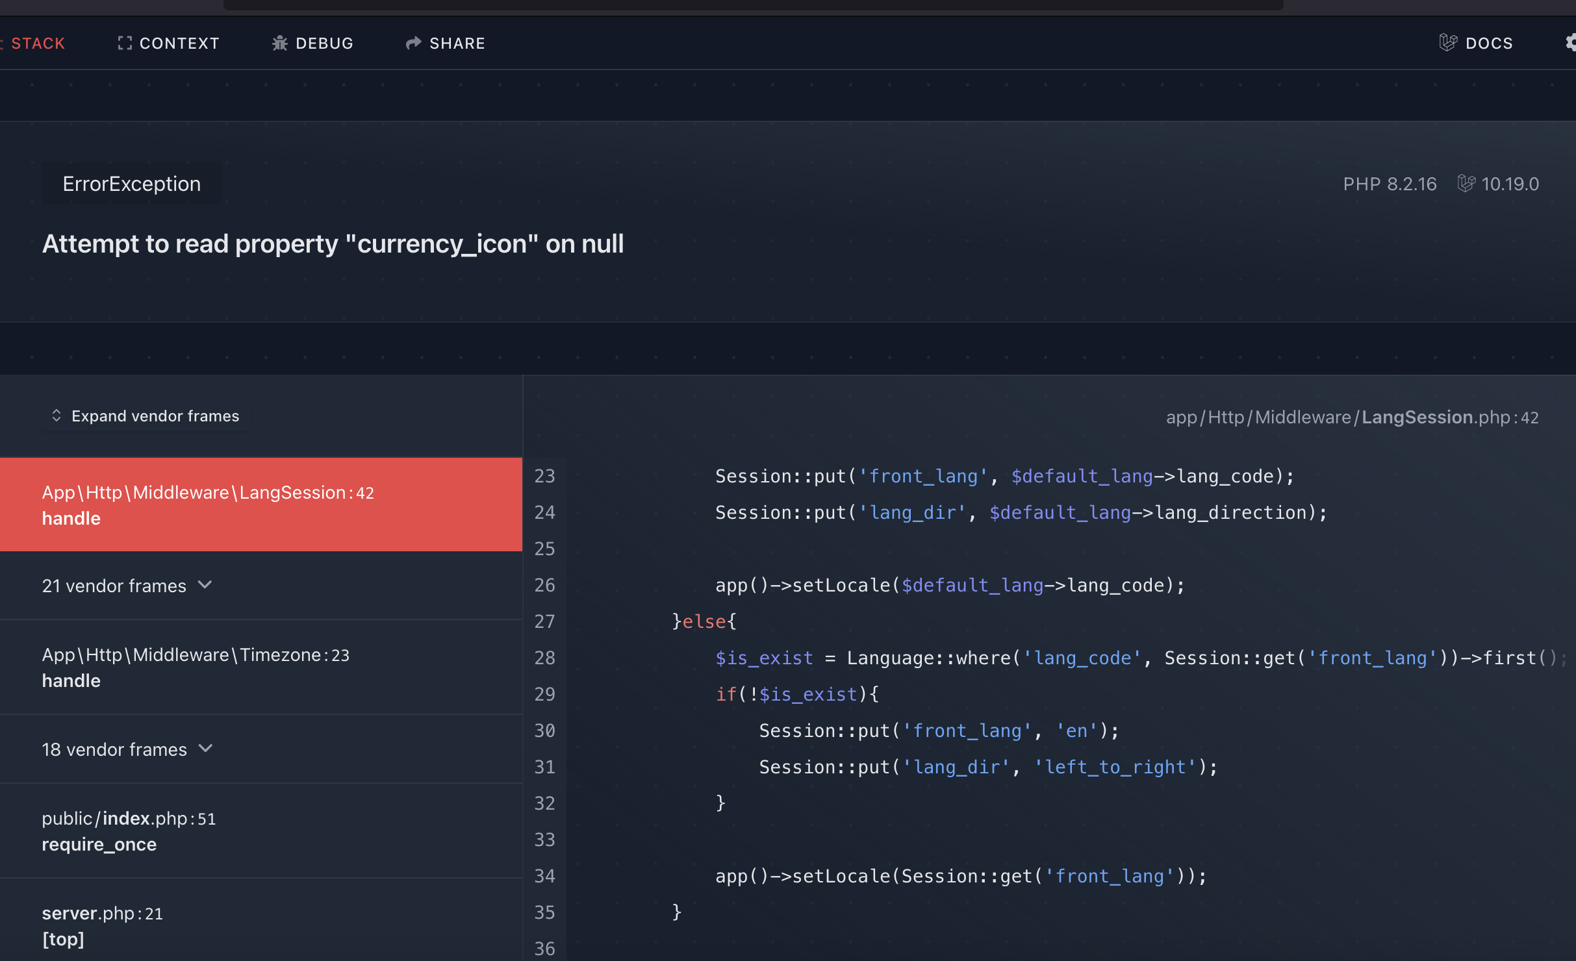Screen dimensions: 1576x961
Task: Click the expand arrows icon beside vendor frames
Action: [x=57, y=416]
